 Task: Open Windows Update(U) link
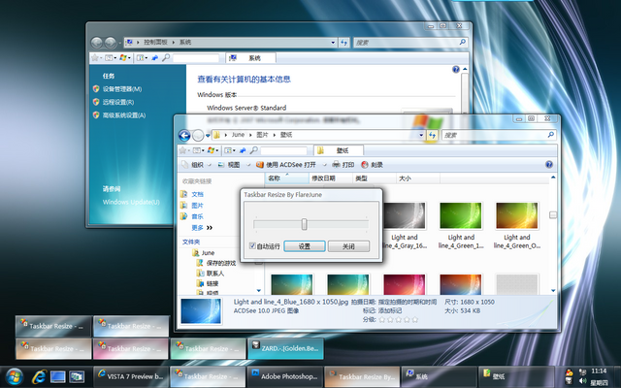[131, 202]
